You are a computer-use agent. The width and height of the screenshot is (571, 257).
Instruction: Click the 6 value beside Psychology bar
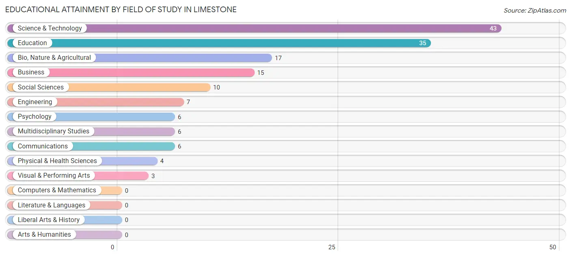[x=180, y=117]
